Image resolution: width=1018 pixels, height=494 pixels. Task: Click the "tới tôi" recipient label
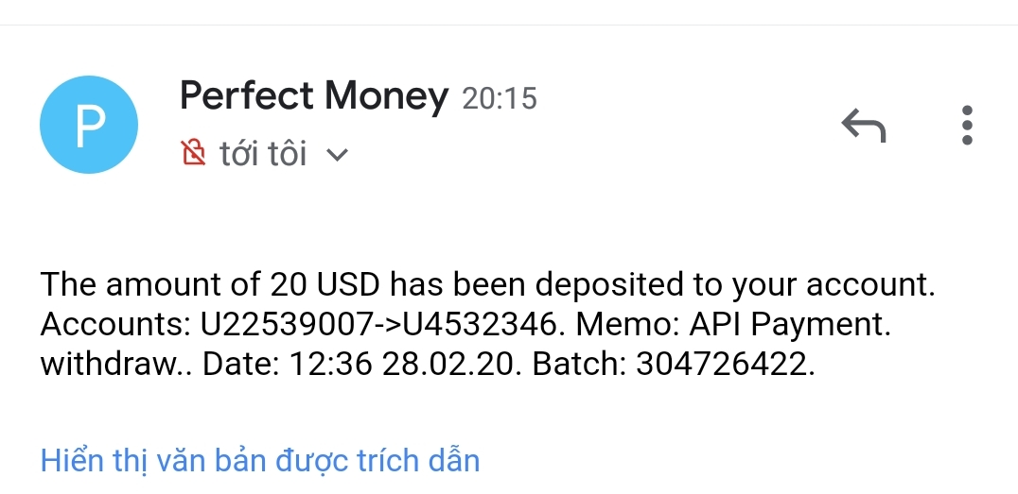coord(263,153)
